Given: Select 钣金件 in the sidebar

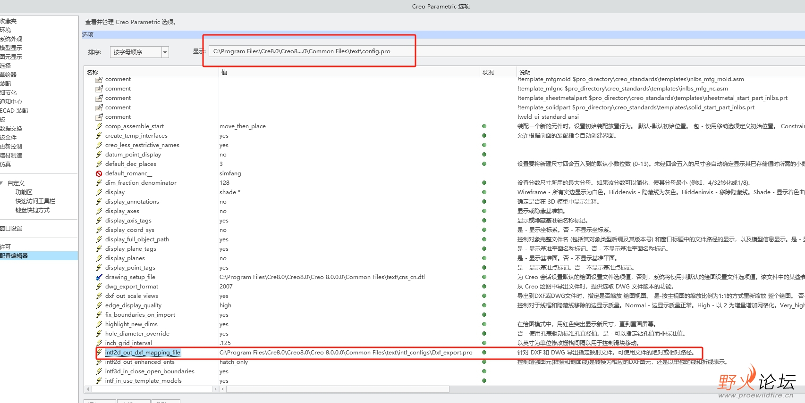Looking at the screenshot, I should pyautogui.click(x=8, y=138).
